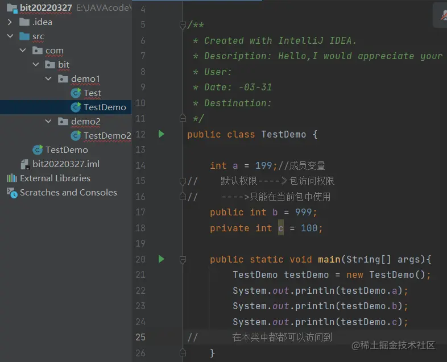This screenshot has height=362, width=447.
Task: Fold the main method at line 20
Action: pyautogui.click(x=183, y=260)
